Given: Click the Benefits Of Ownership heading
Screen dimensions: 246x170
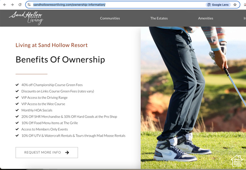Looking at the screenshot, I should [x=60, y=60].
